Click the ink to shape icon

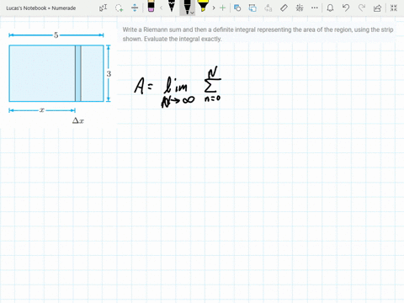(x=252, y=8)
